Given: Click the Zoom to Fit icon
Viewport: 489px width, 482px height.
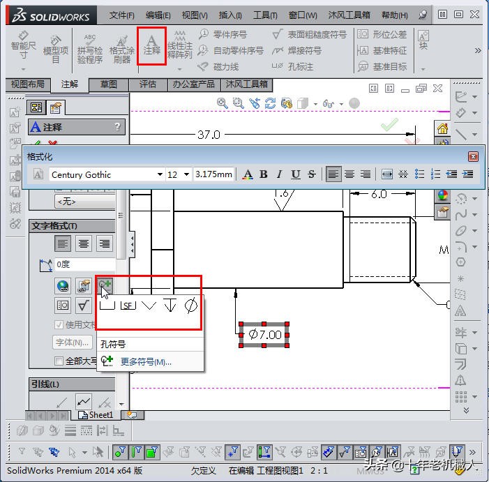Looking at the screenshot, I should click(x=222, y=103).
